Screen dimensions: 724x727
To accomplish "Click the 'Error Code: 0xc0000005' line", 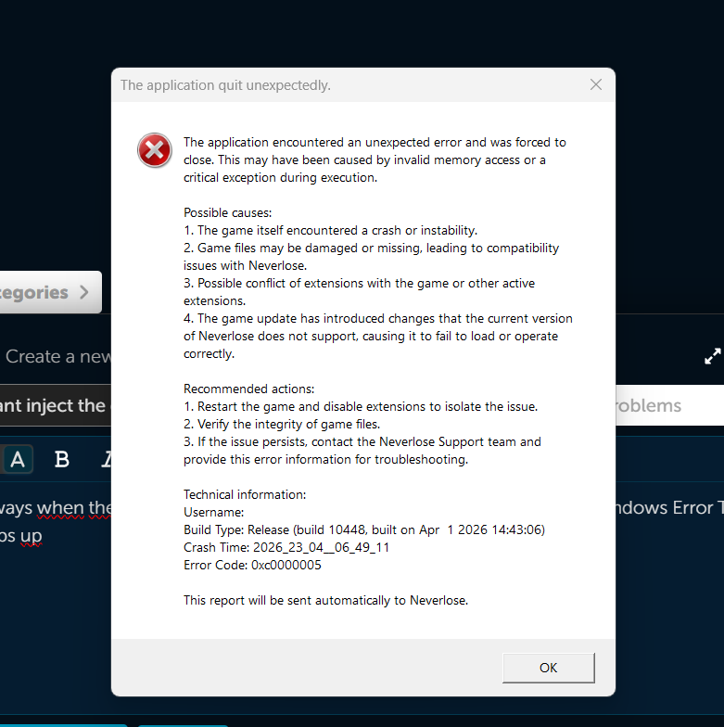I will point(252,565).
